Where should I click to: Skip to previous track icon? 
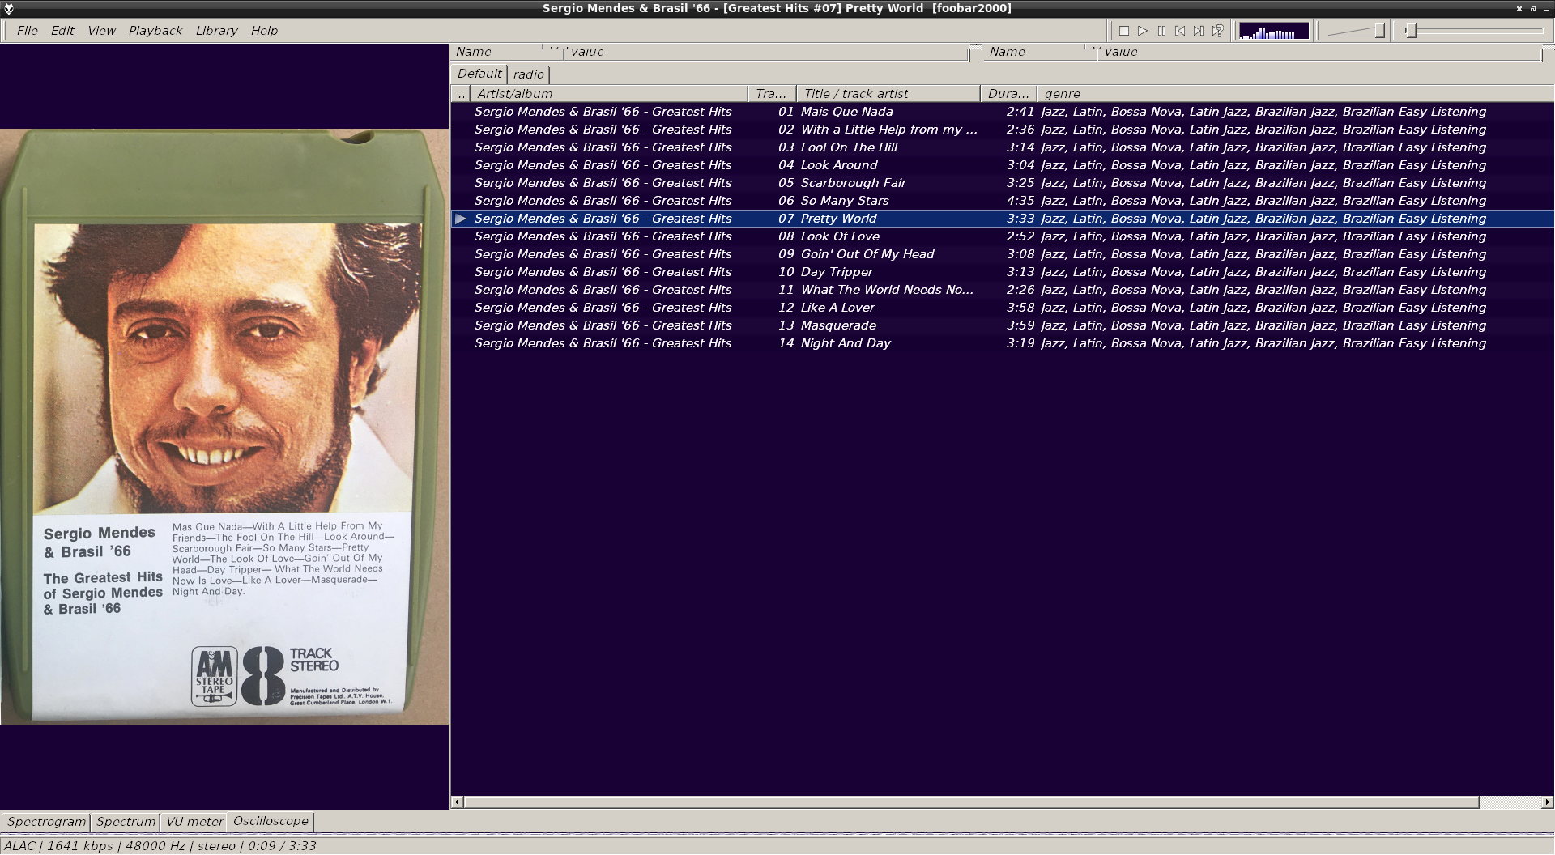[x=1180, y=31]
